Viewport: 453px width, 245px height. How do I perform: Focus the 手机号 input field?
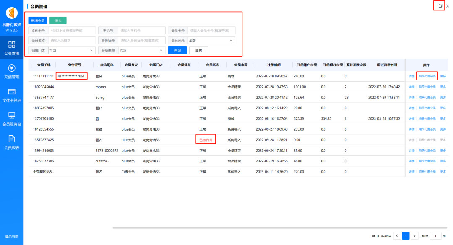[142, 30]
